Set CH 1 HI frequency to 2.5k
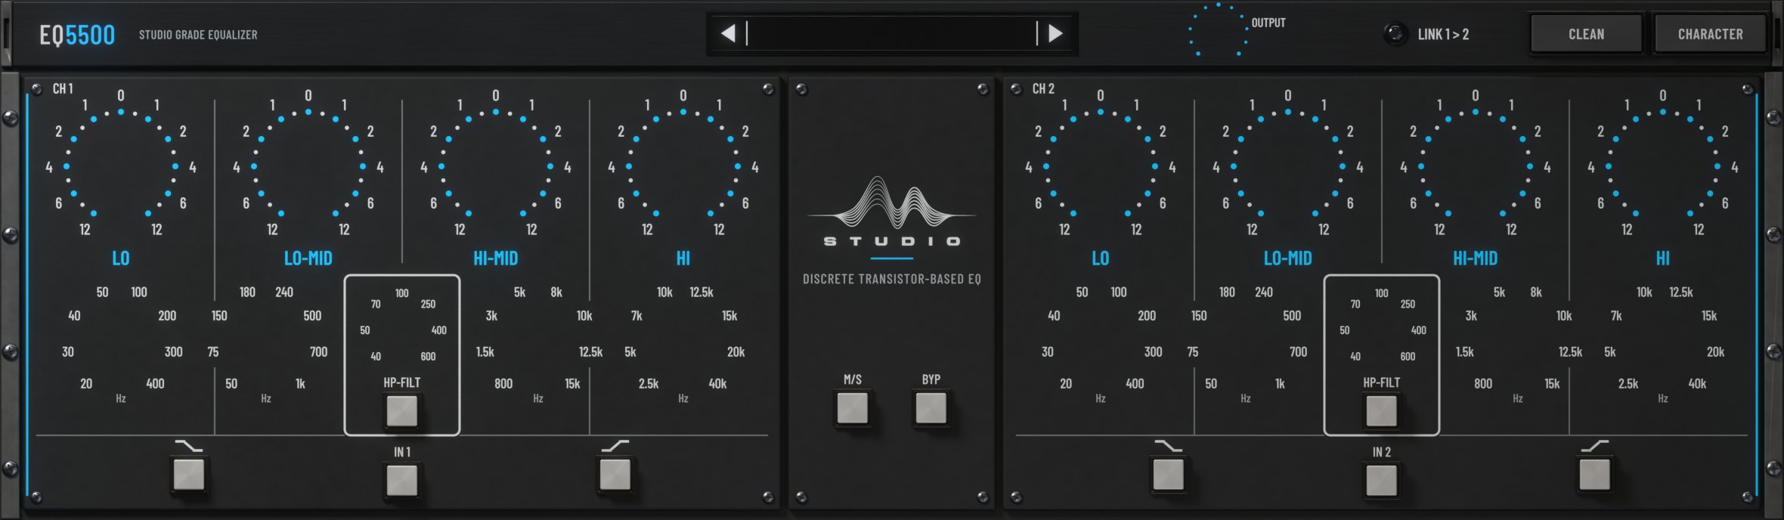The width and height of the screenshot is (1784, 520). (649, 383)
